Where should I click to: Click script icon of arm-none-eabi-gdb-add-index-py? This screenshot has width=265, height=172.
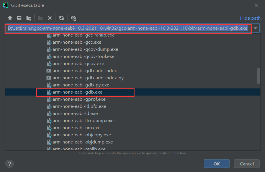tap(49, 78)
